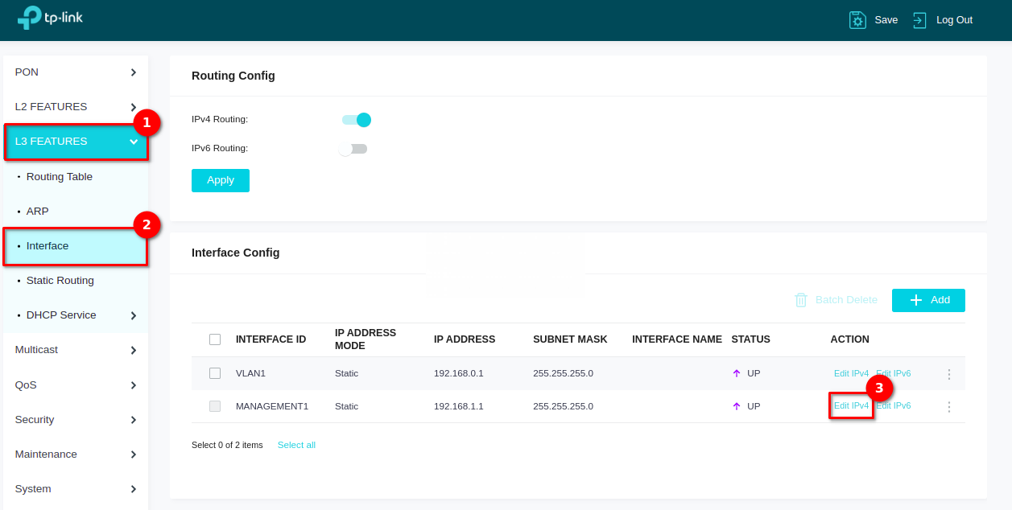
Task: Click the UP status arrow for VLAN1
Action: 736,374
